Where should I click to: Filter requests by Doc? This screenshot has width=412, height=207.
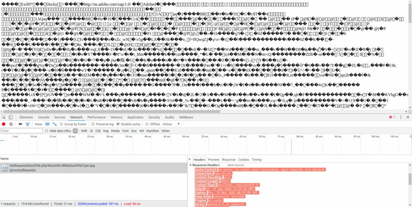coord(134,131)
